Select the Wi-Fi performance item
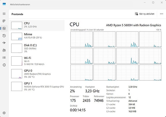The height and width of the screenshot is (117, 166). click(37, 61)
